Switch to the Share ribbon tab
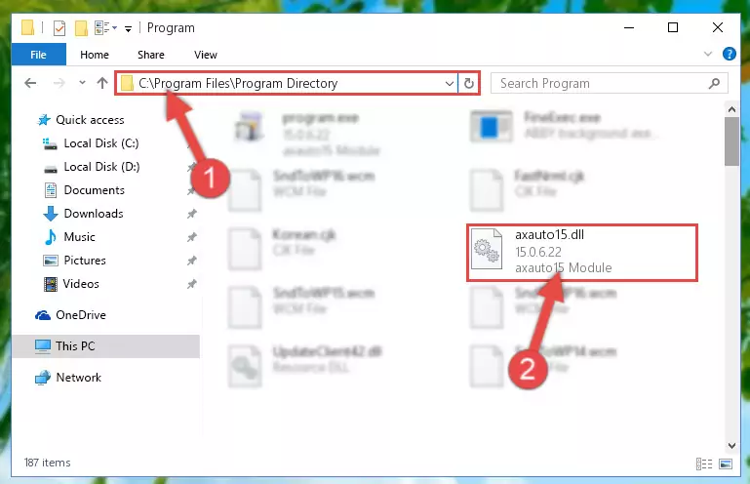Screen dimensions: 750x484 coord(151,55)
